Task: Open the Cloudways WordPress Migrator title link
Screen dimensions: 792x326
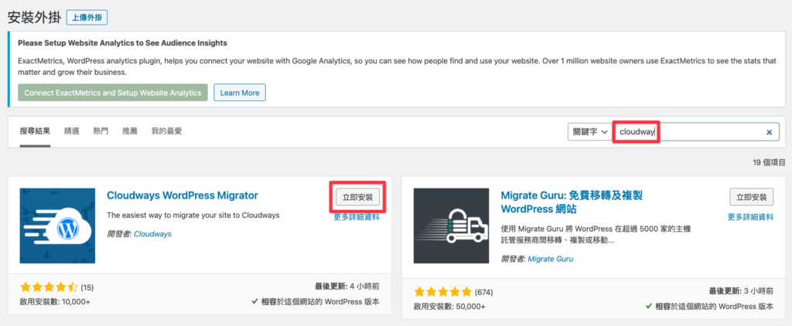Action: click(x=183, y=195)
